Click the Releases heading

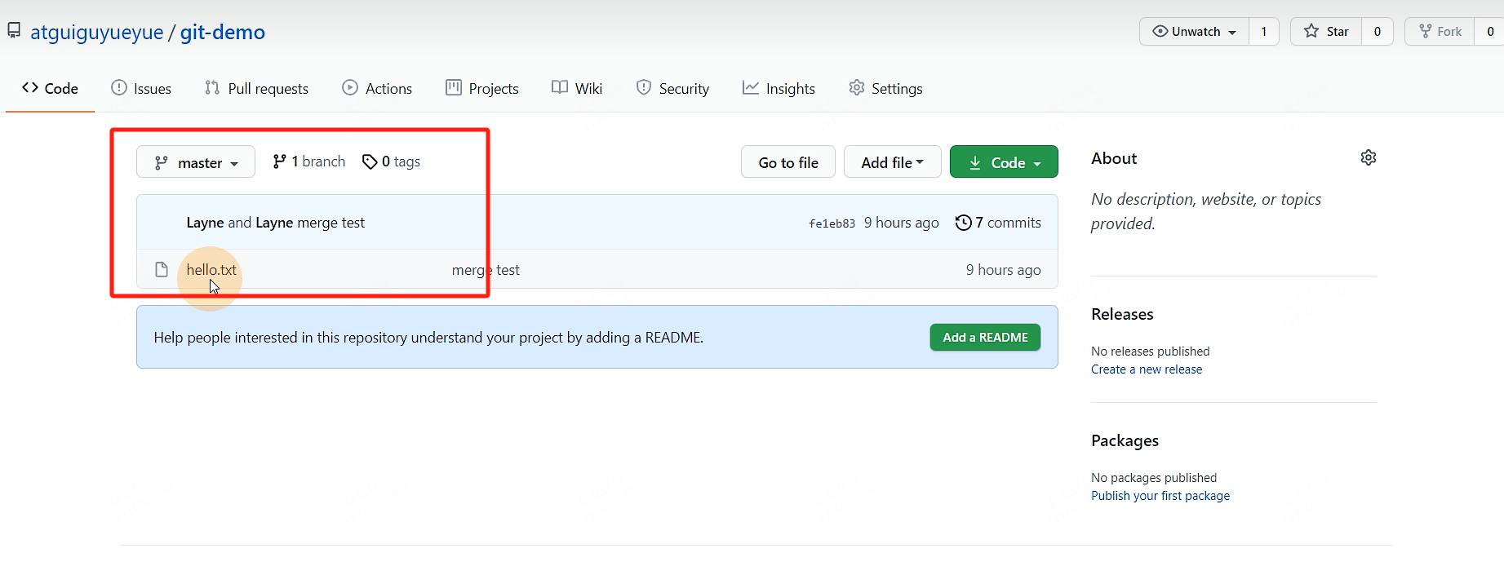click(1122, 314)
